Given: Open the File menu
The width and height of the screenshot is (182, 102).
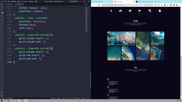Looking at the screenshot, I should pyautogui.click(x=5, y=1).
